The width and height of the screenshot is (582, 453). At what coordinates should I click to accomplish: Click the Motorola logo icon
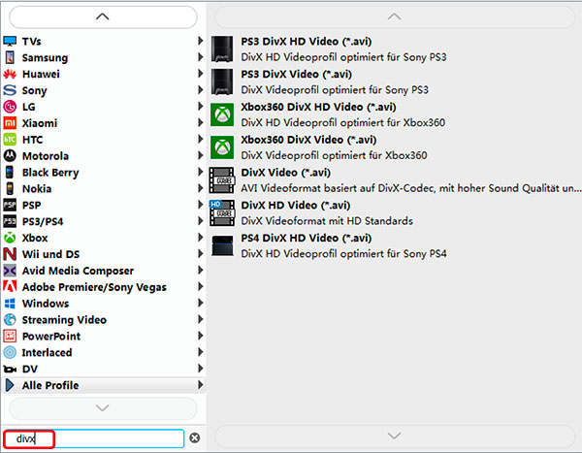click(x=10, y=155)
